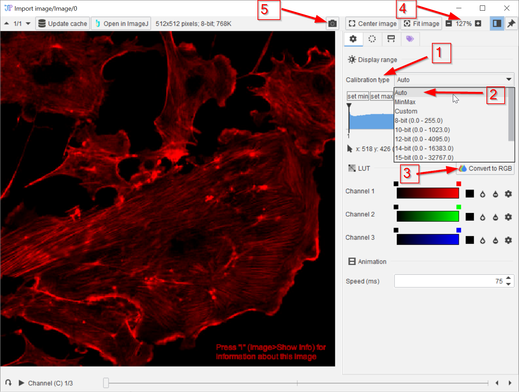Choose 12-bit (0.0 - 4095.0) option
This screenshot has height=392, width=519.
pyautogui.click(x=422, y=139)
